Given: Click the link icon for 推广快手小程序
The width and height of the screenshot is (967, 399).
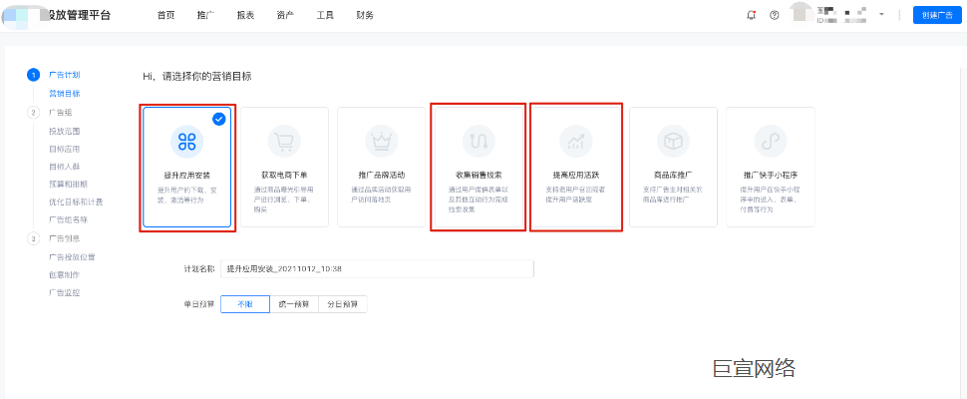Looking at the screenshot, I should tap(771, 142).
